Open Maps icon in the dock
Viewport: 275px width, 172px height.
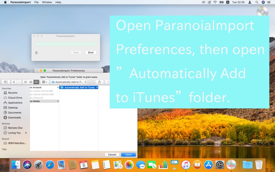[x=118, y=165]
